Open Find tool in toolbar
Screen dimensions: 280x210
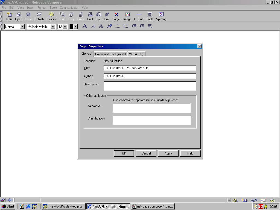98,16
